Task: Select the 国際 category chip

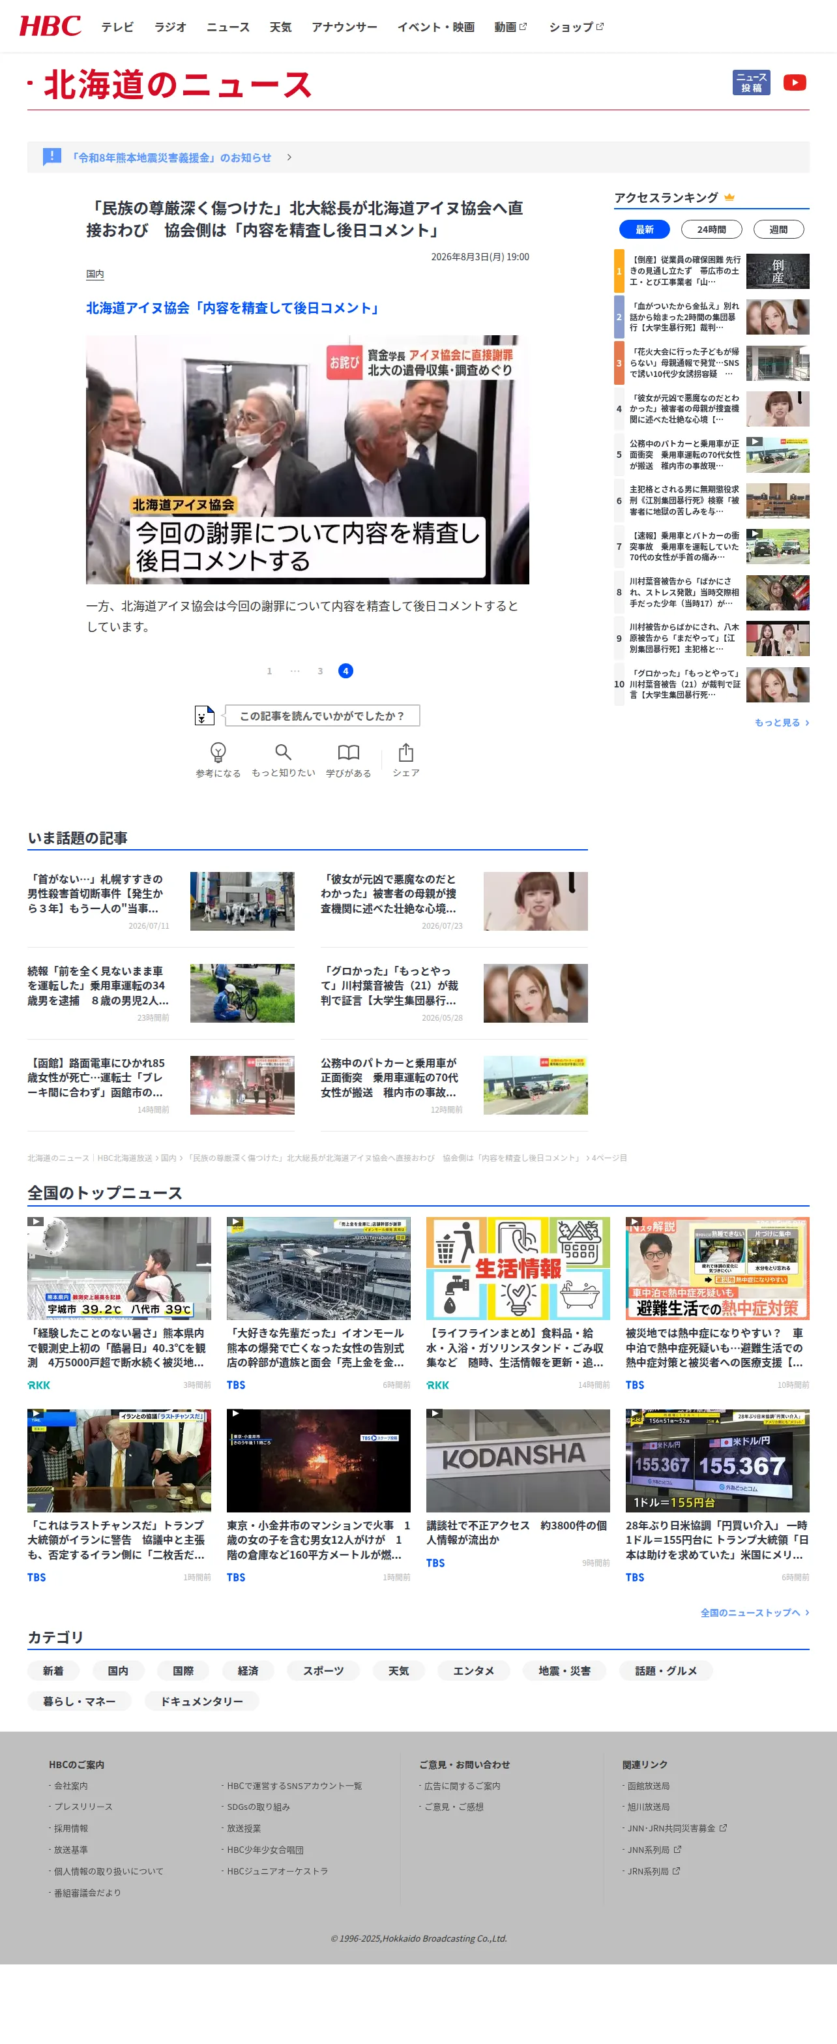Action: pyautogui.click(x=183, y=1670)
